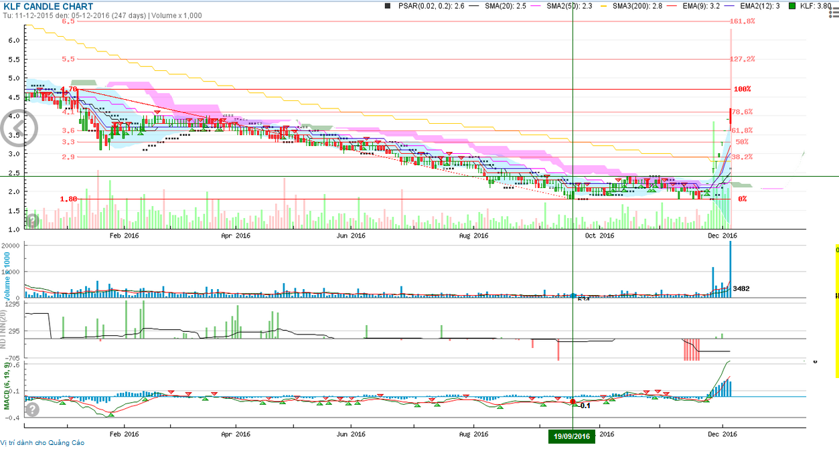Click the 161.8% Fibonacci level label

(x=742, y=21)
